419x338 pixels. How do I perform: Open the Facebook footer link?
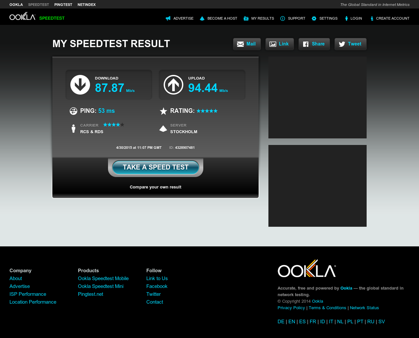157,286
